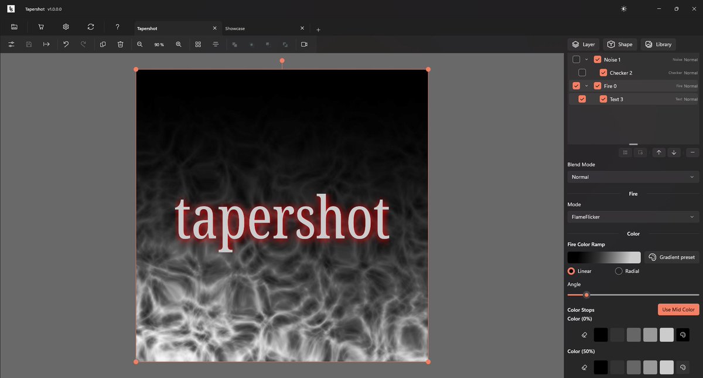This screenshot has height=378, width=703.
Task: Click the Fire Color Ramp gradient bar
Action: [x=604, y=257]
